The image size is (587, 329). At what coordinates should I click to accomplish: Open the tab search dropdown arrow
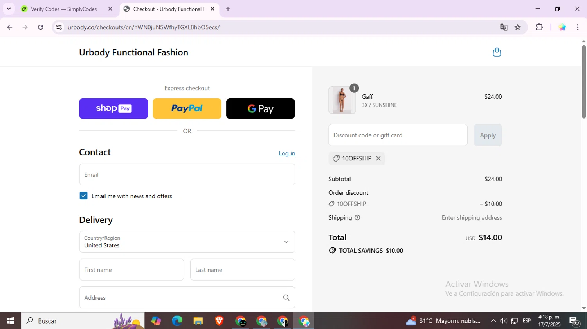[9, 9]
